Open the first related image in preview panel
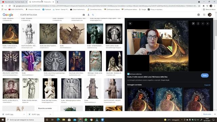This screenshot has height=122, width=217. coord(141,99)
